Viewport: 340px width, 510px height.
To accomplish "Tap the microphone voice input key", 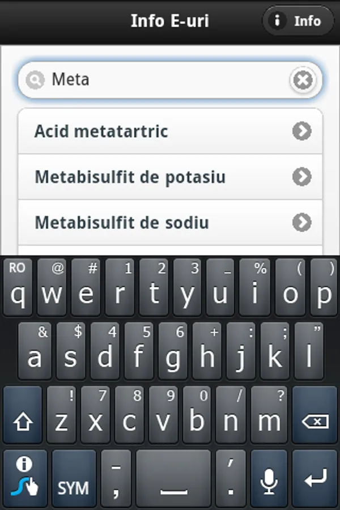I will coord(269,480).
